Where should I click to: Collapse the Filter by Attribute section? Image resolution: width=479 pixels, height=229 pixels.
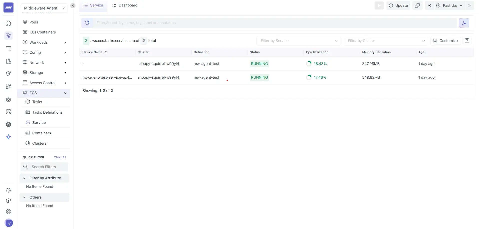[x=24, y=178]
